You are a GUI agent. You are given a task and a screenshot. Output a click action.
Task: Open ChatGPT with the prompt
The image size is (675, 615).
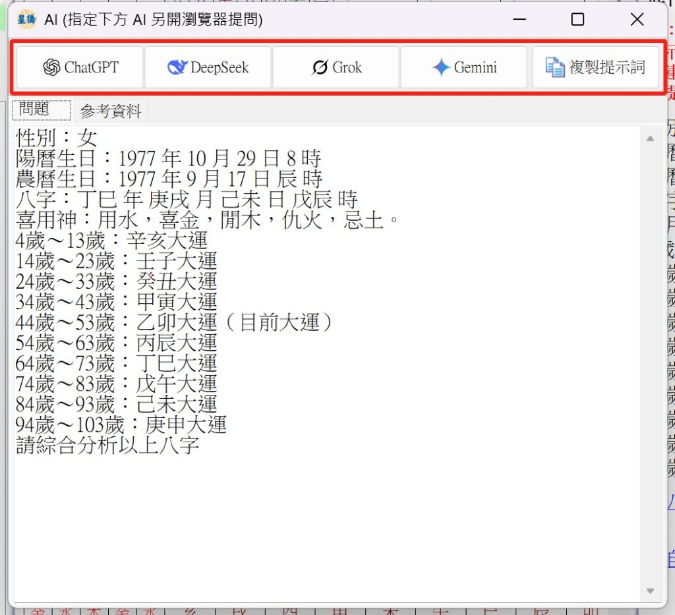(x=79, y=67)
